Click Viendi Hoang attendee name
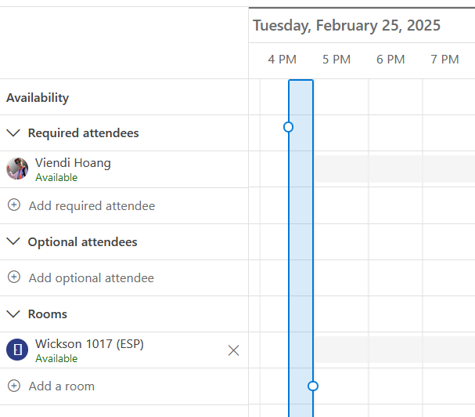This screenshot has width=475, height=417. (x=73, y=163)
